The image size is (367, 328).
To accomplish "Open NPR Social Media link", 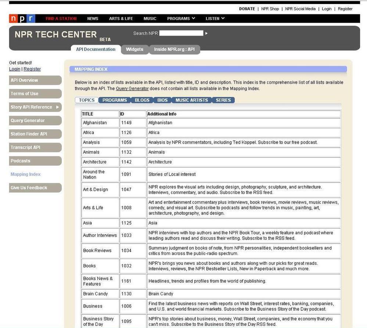I will coord(300,9).
